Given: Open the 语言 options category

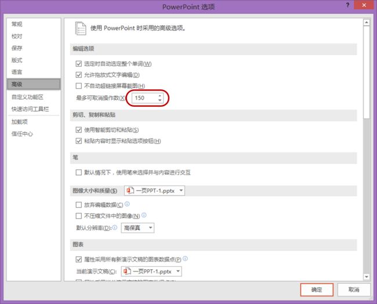Looking at the screenshot, I should [x=17, y=72].
